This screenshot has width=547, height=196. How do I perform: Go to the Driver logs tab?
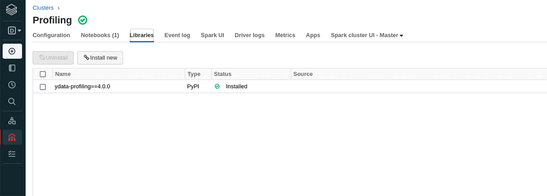(249, 35)
